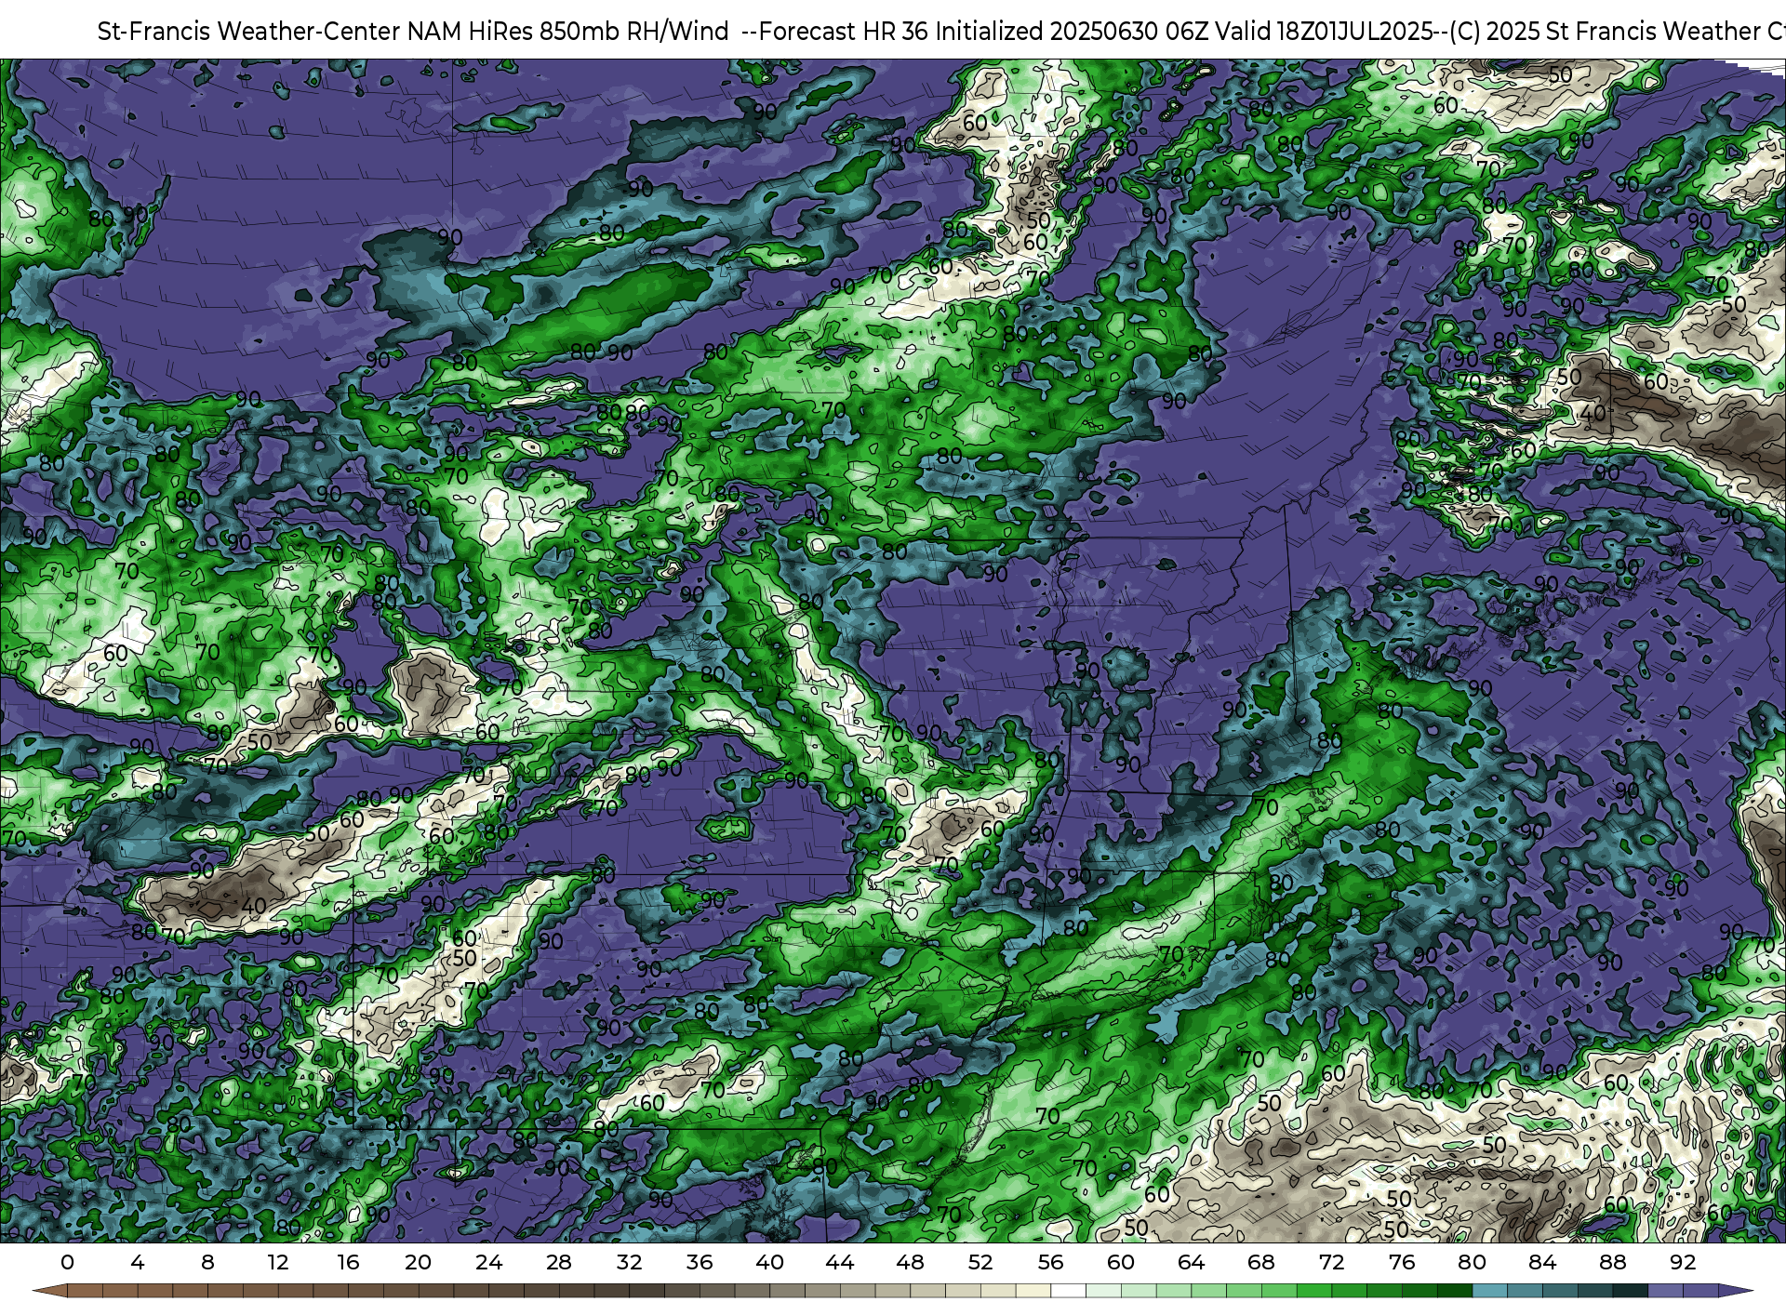
Task: Click the colorbar label '72'
Action: click(1331, 1262)
